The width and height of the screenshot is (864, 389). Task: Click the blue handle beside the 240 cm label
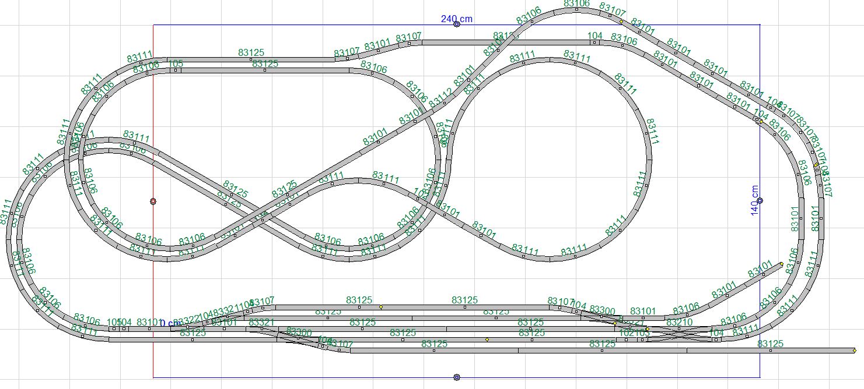coord(457,24)
